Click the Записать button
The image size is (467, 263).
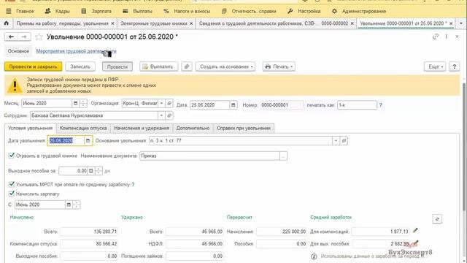point(80,66)
